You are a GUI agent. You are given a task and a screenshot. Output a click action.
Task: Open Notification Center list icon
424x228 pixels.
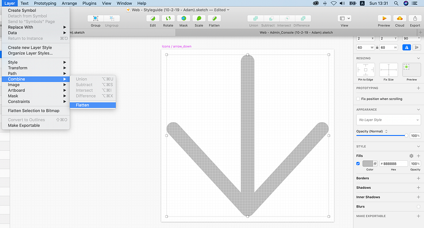(414, 3)
